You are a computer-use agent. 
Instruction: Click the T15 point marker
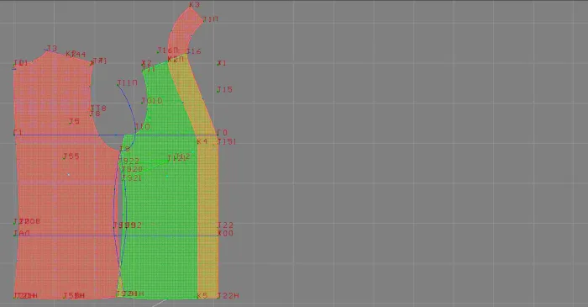(224, 89)
